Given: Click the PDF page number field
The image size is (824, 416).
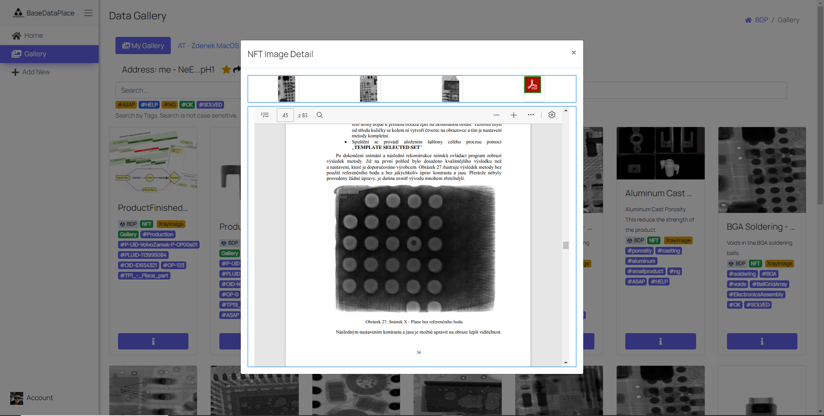Looking at the screenshot, I should click(285, 115).
